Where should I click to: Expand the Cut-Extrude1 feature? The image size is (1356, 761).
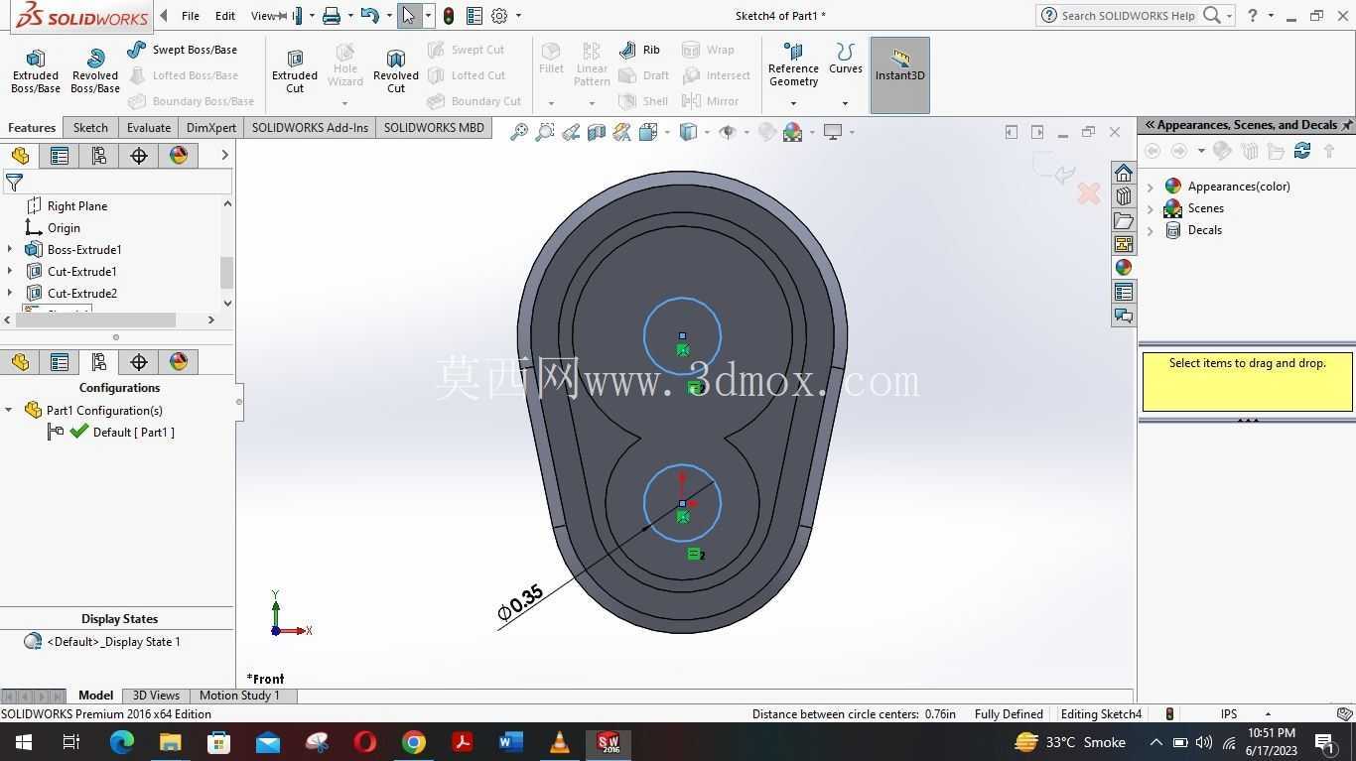tap(10, 272)
